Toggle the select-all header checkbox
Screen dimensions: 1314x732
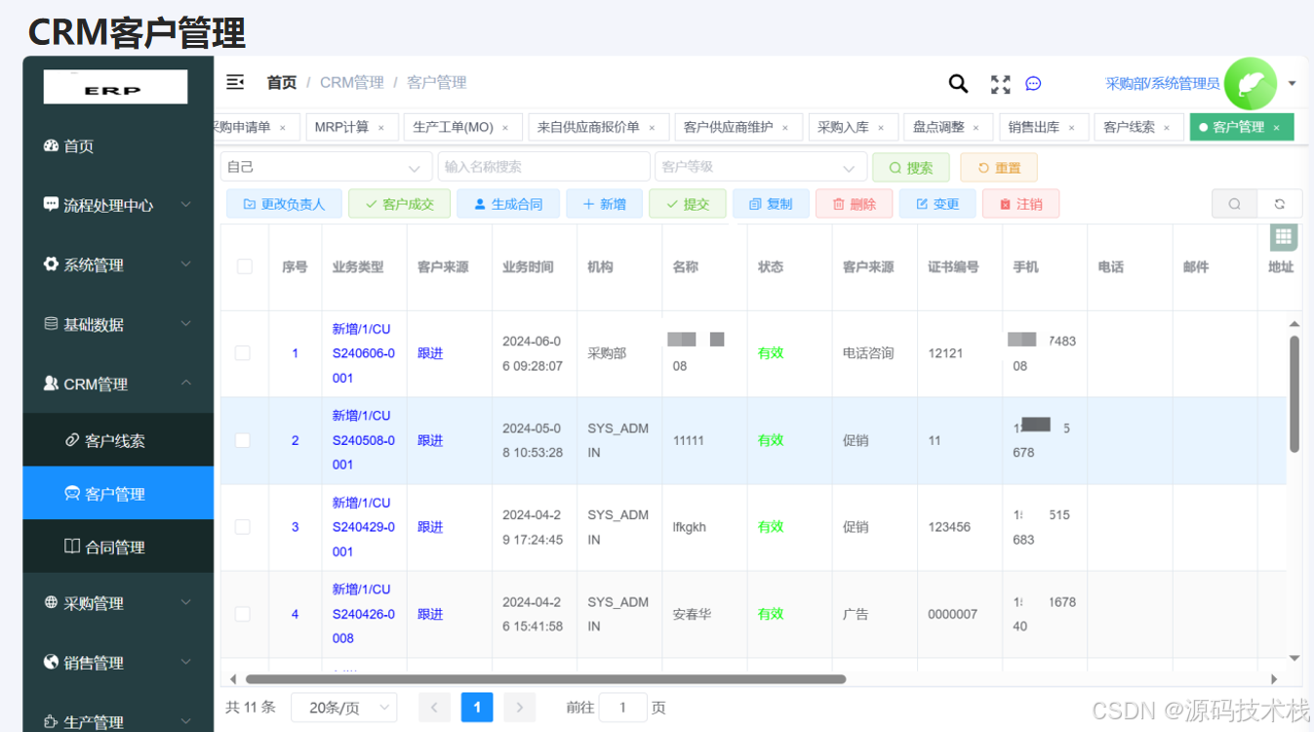point(244,266)
